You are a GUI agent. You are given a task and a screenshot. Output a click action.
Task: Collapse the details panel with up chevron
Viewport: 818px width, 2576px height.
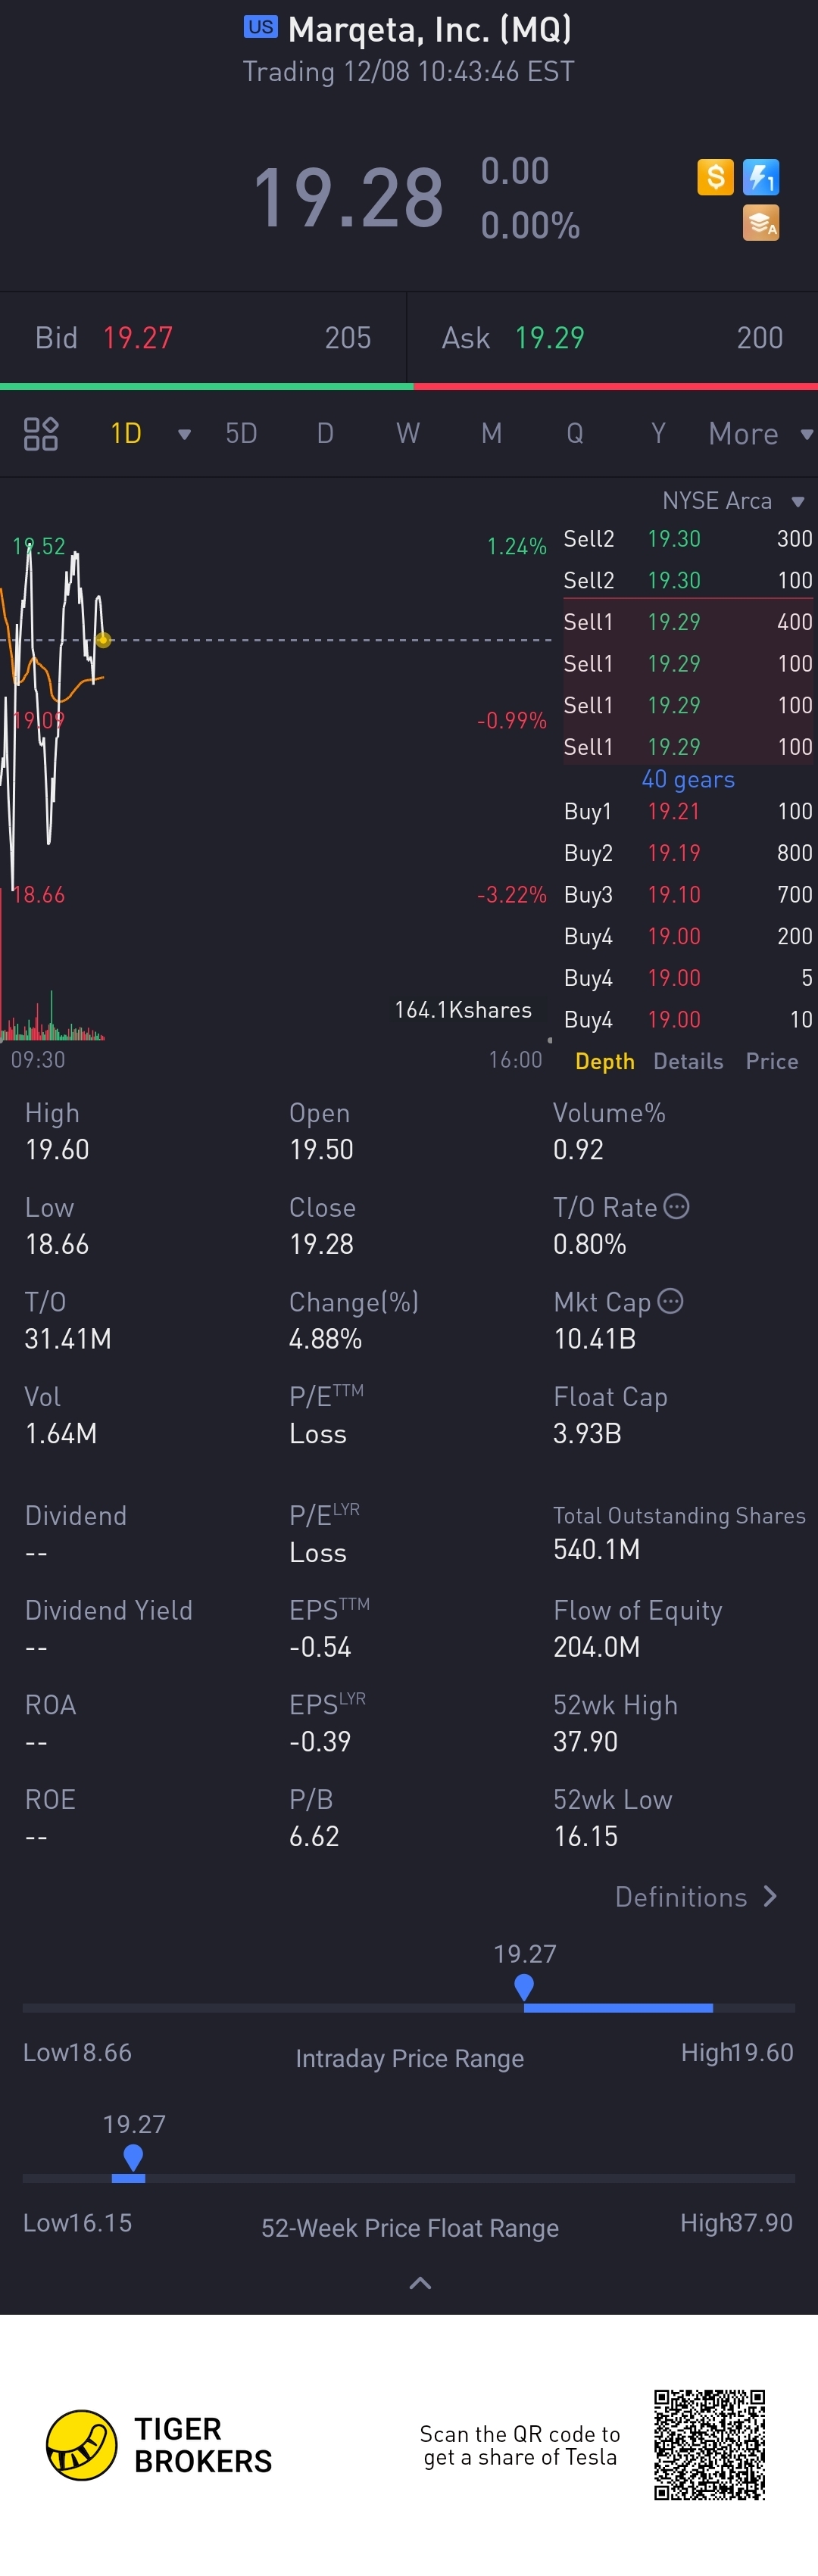point(421,2283)
